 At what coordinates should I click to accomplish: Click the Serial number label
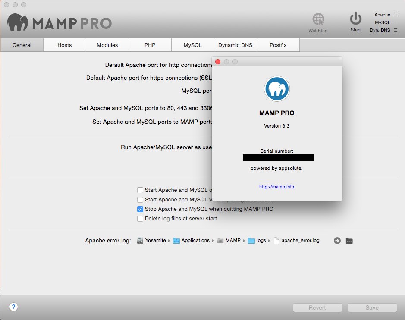(x=276, y=151)
